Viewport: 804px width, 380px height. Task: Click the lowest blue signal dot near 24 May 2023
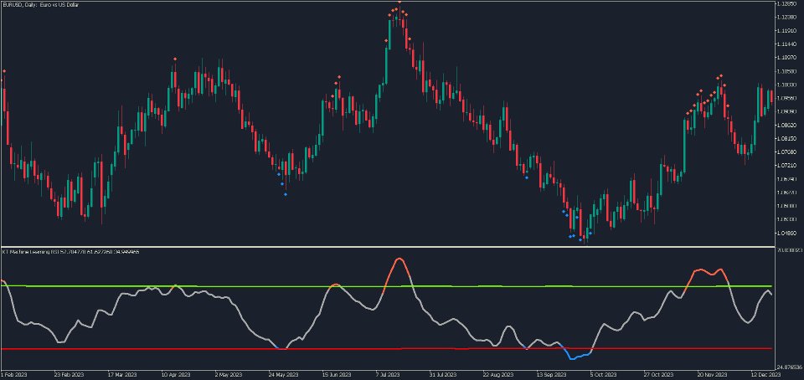pyautogui.click(x=286, y=195)
